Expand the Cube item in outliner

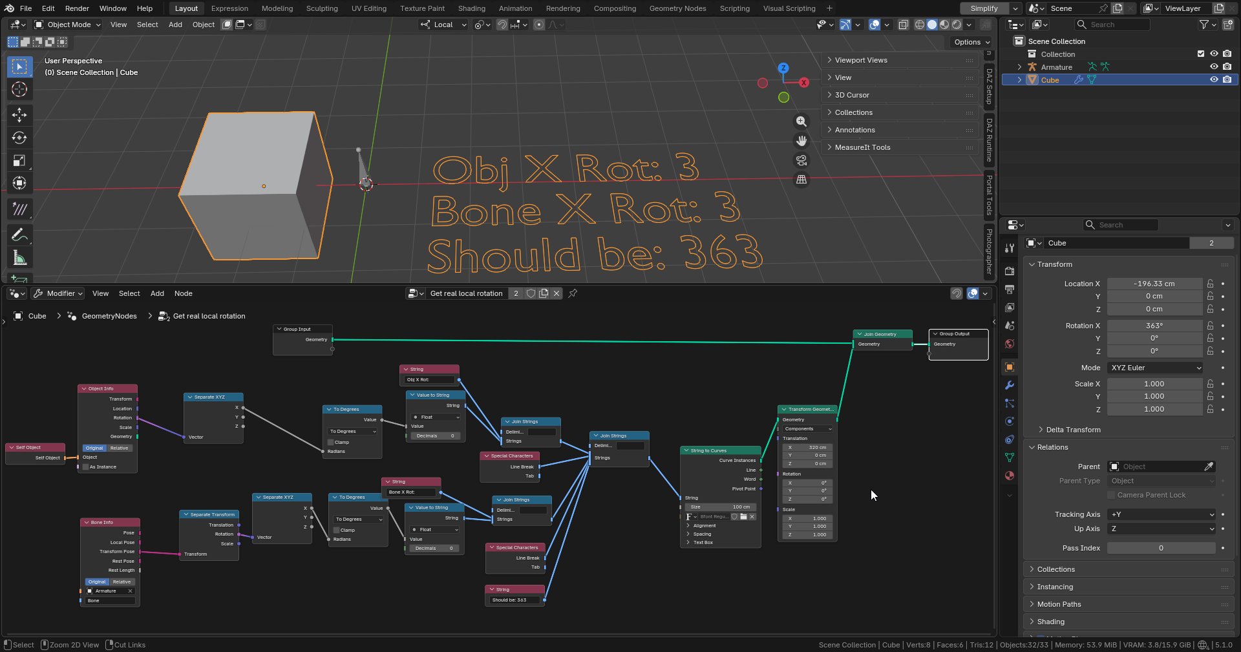click(1019, 79)
